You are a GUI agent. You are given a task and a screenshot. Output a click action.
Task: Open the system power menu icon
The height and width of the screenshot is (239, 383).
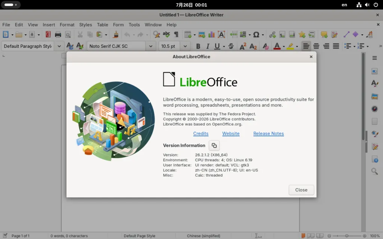pyautogui.click(x=376, y=4)
